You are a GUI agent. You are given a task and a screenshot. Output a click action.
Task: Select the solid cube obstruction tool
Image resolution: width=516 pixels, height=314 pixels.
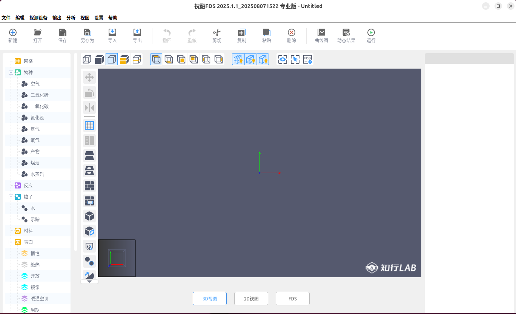[x=89, y=216]
